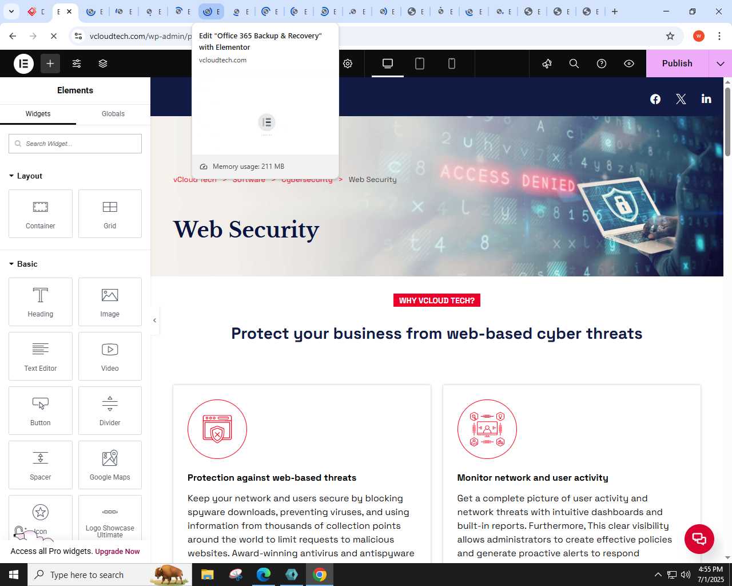Click the Publish button
Screen dimensions: 732x586
tap(677, 64)
